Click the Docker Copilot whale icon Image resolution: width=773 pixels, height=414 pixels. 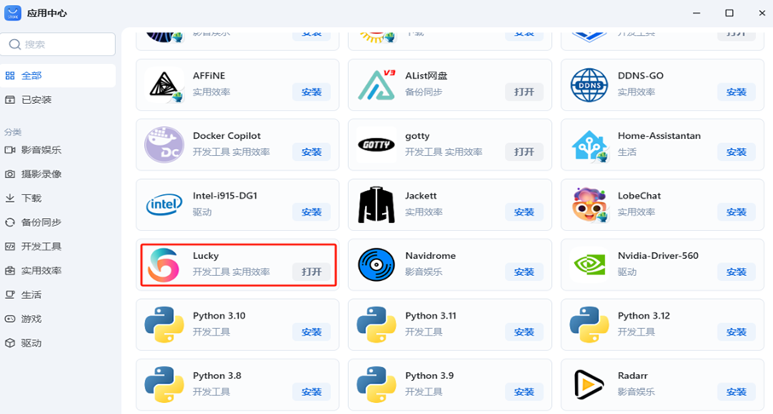(164, 145)
